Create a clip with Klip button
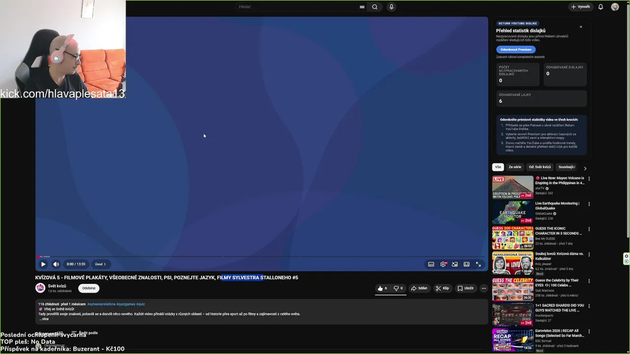 click(442, 288)
